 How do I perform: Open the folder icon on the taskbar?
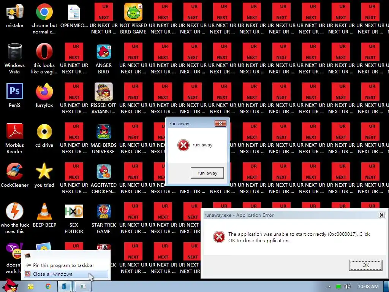31,287
